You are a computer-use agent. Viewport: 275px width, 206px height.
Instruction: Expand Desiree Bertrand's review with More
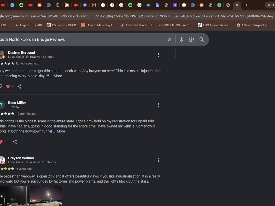pos(58,76)
